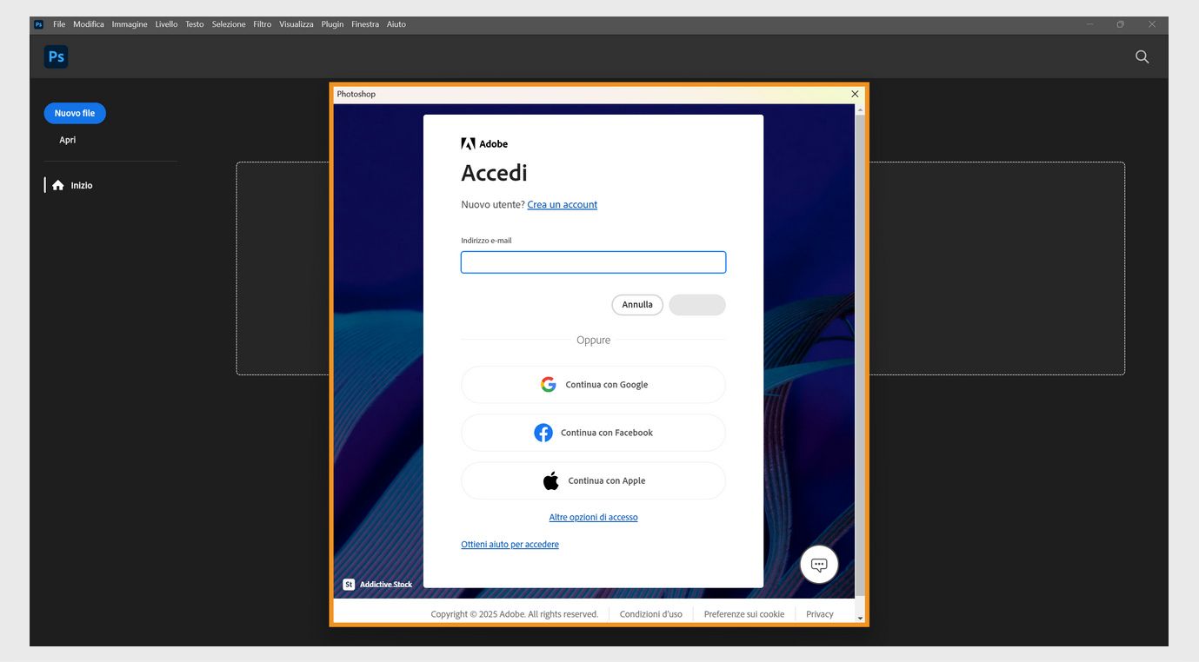Click the Addictive Stock credit text

386,585
